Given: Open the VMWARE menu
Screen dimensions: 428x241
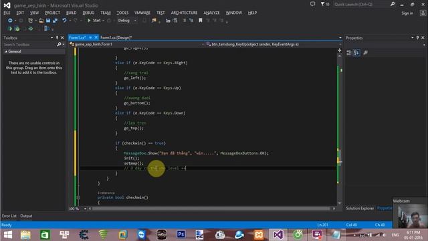Looking at the screenshot, I should pyautogui.click(x=142, y=13).
